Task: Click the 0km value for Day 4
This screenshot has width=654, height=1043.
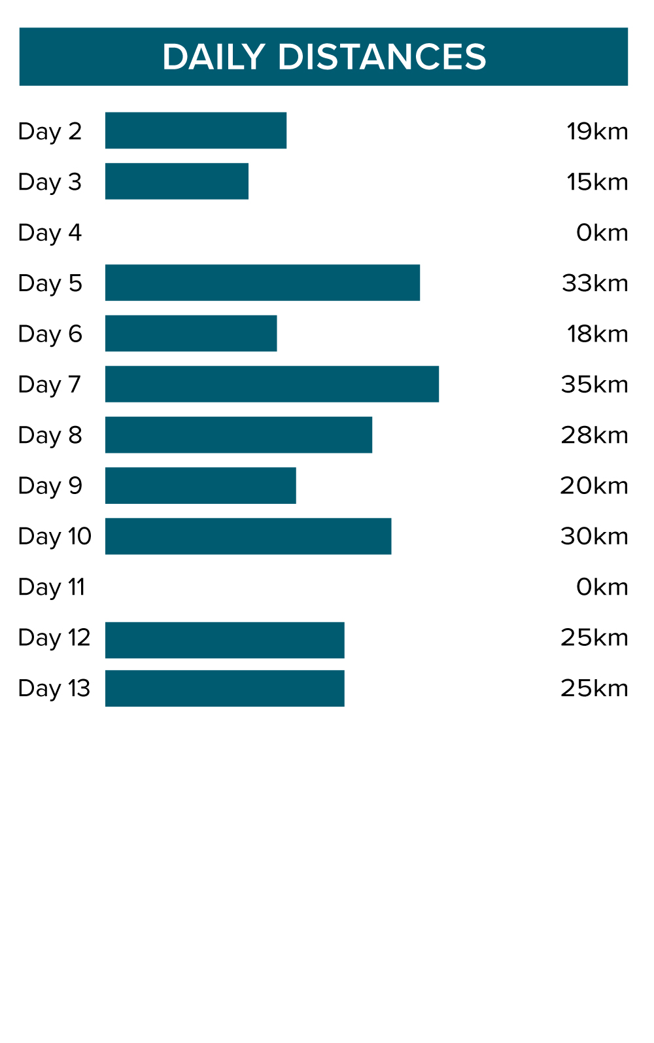Action: coord(602,233)
